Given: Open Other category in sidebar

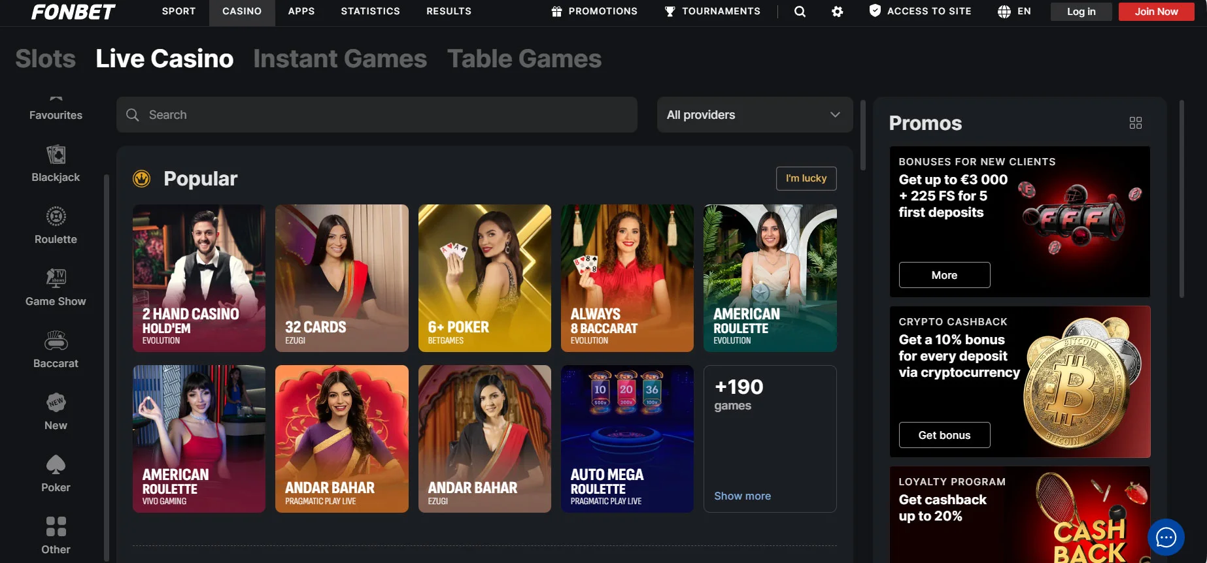Looking at the screenshot, I should (x=56, y=536).
